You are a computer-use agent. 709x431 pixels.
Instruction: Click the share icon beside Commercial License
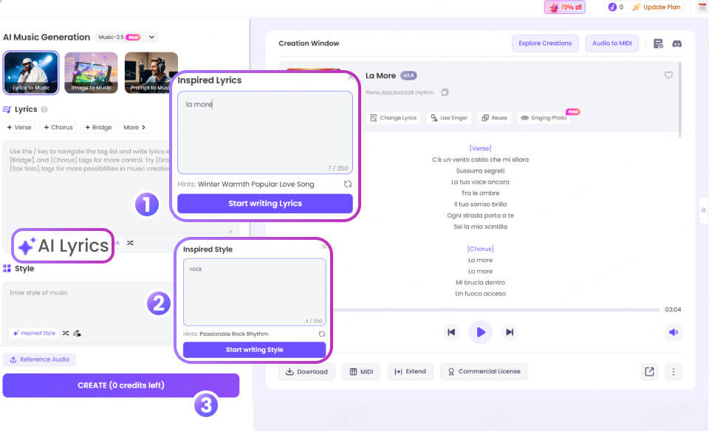click(x=649, y=372)
